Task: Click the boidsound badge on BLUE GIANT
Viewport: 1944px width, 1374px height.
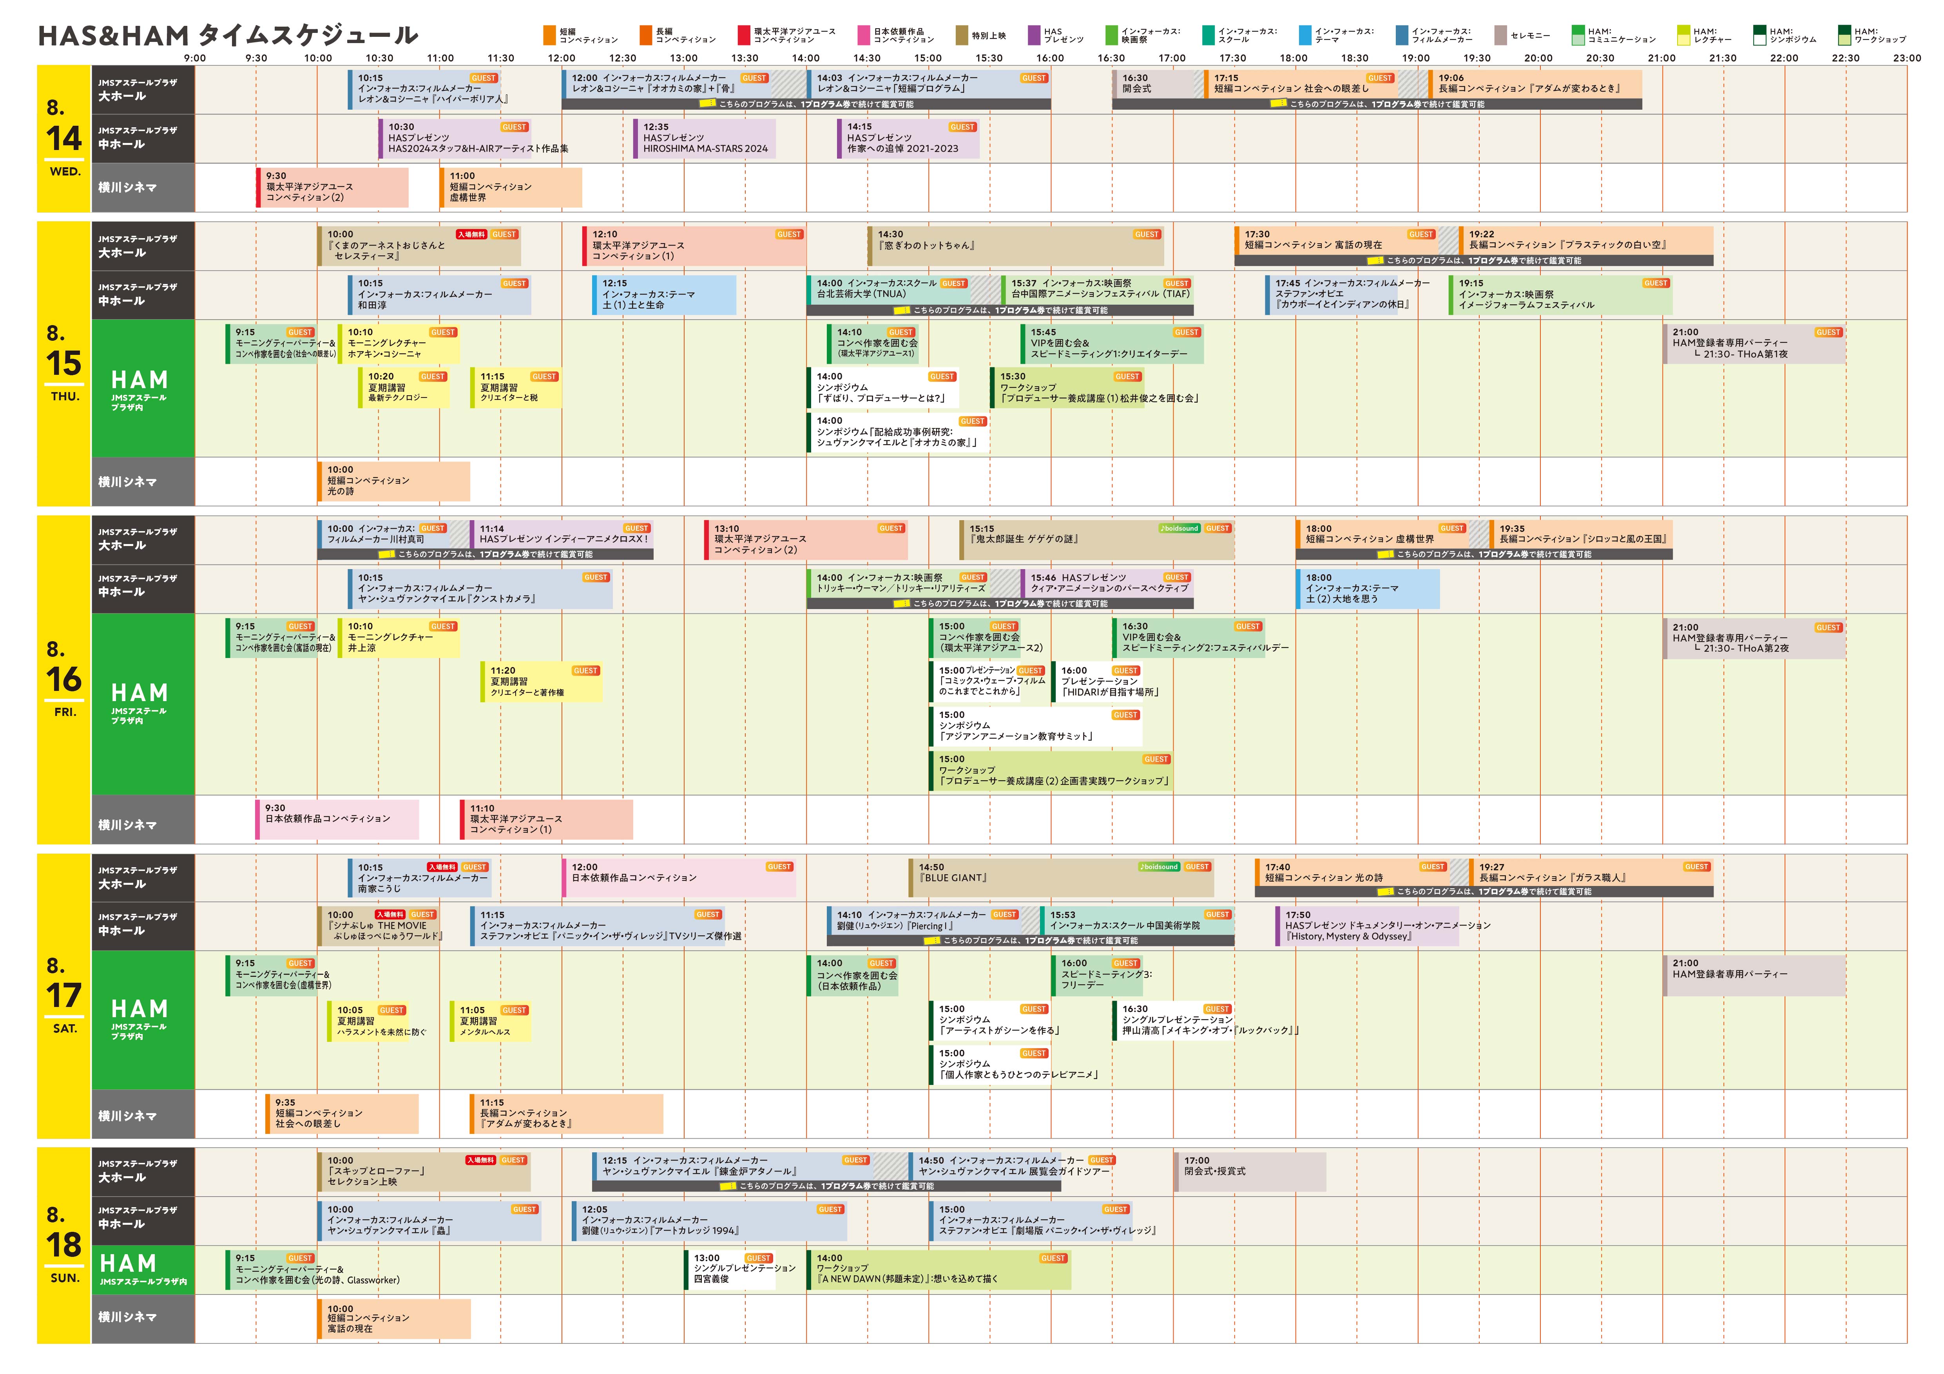Action: (x=1159, y=866)
